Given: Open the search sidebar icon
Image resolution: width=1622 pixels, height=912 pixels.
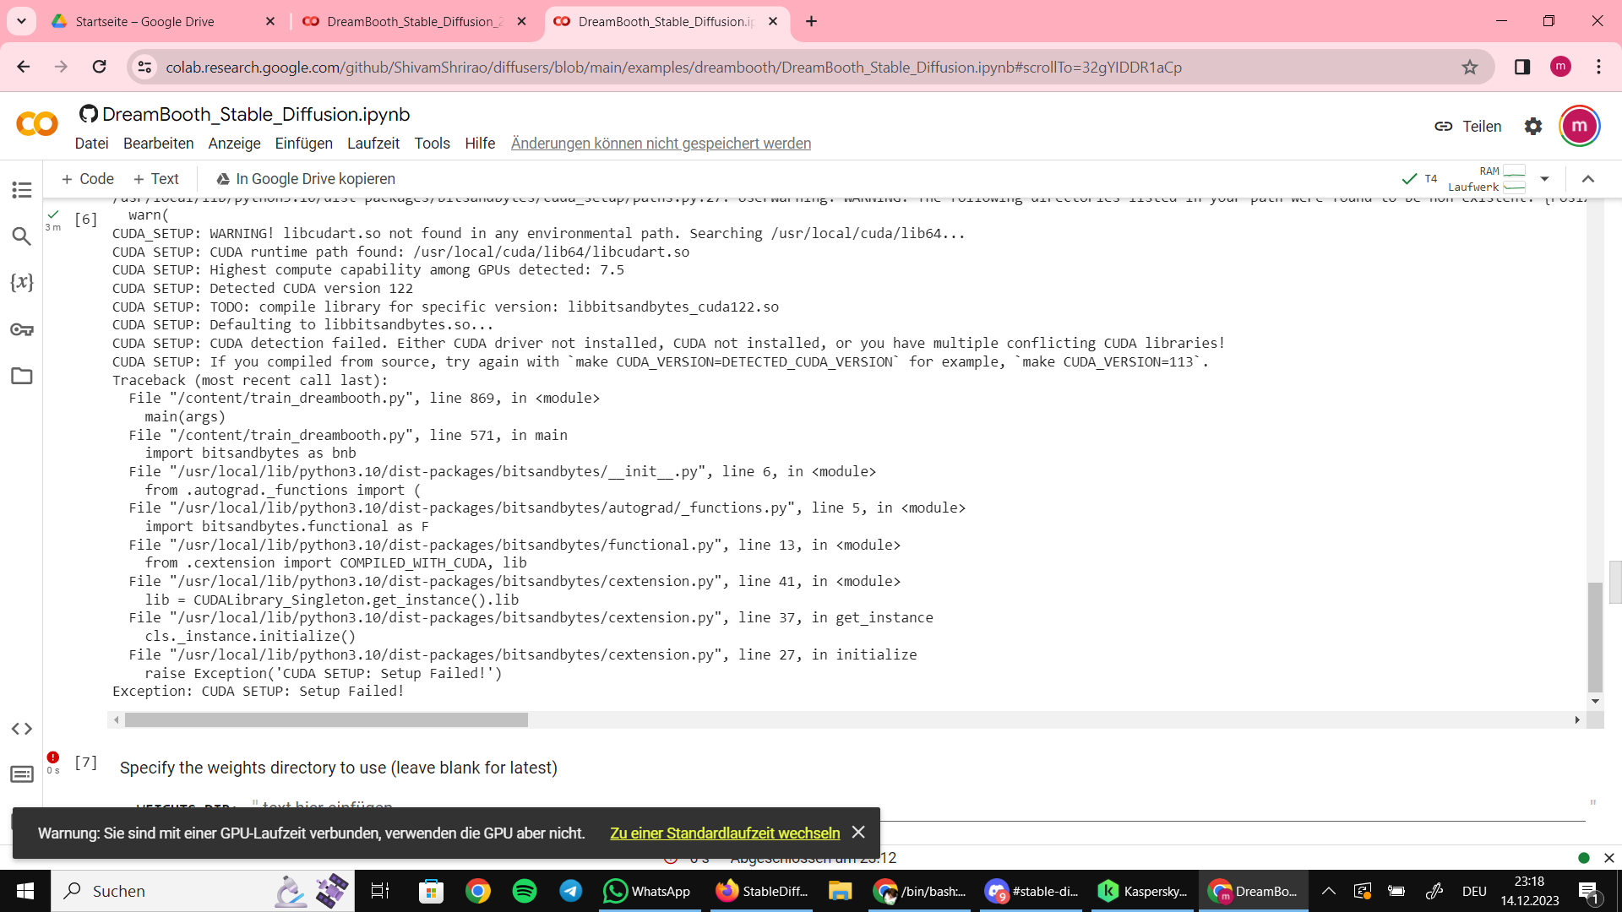Looking at the screenshot, I should (22, 236).
